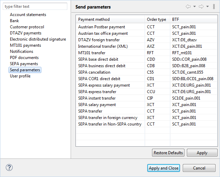Select SEPA payments preference page
Screen dimensions: 220x177
click(24, 64)
